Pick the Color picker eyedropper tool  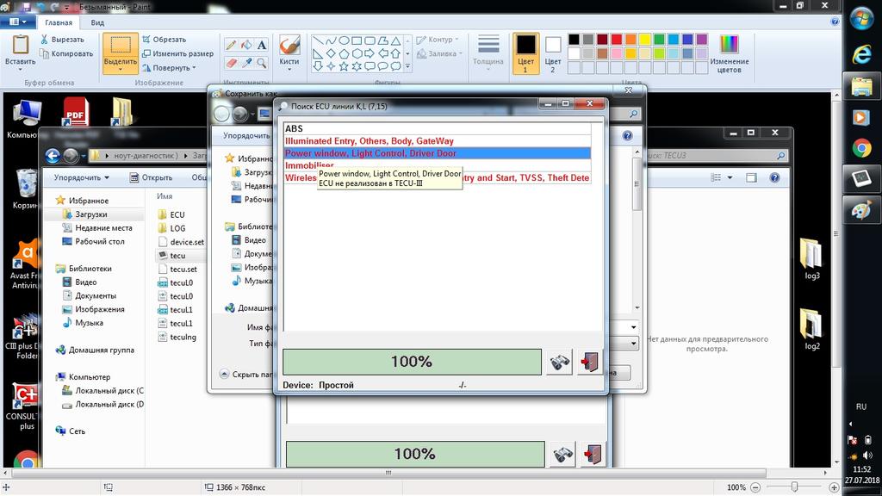pos(245,63)
